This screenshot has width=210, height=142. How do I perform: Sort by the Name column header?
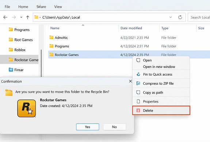tap(55, 28)
